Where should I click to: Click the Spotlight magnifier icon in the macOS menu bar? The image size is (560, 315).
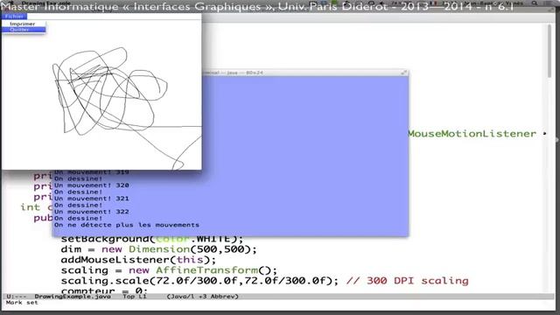(x=535, y=3)
